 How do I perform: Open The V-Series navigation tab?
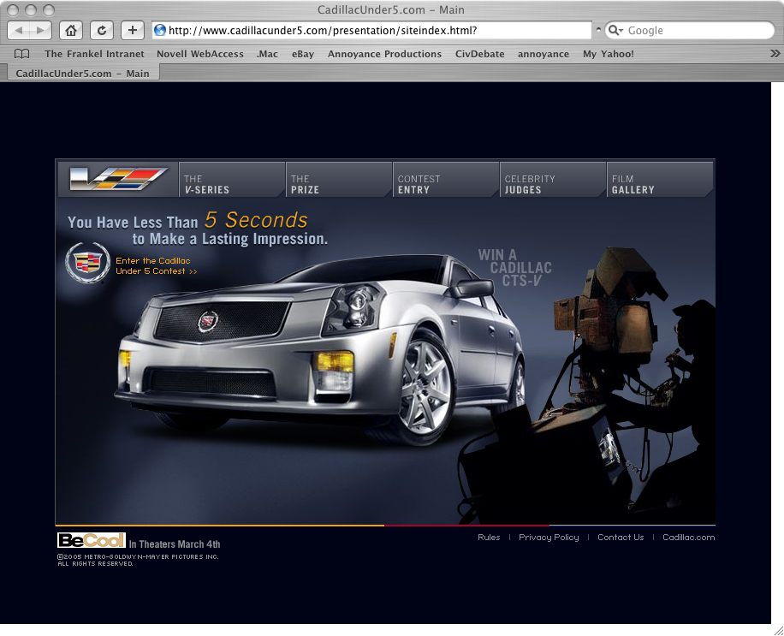(232, 180)
